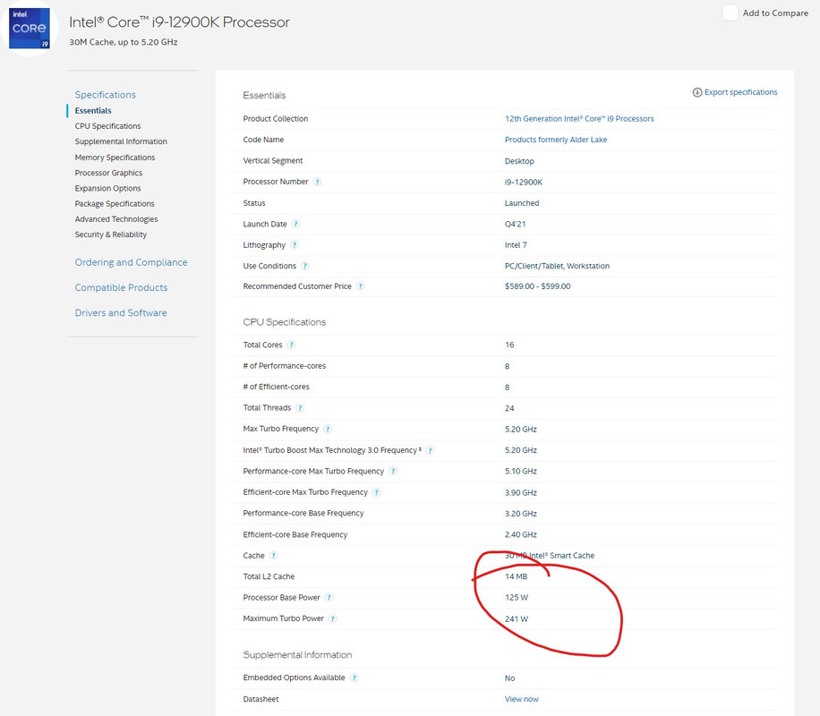Open help icon next to Turbo Boost Max 3.0
The image size is (820, 716).
(430, 450)
